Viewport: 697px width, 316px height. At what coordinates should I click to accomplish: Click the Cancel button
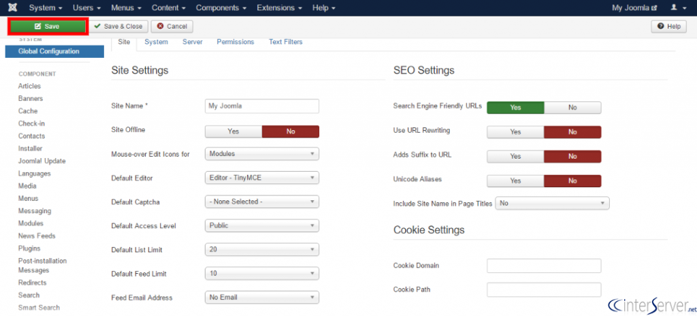coord(172,27)
